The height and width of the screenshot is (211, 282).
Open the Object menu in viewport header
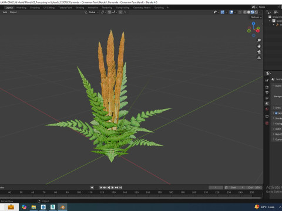click(13, 12)
